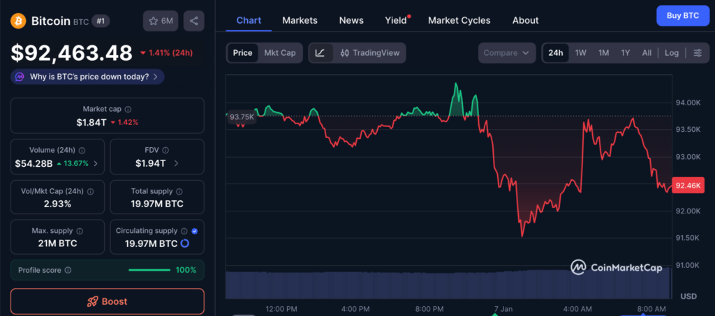Image resolution: width=715 pixels, height=316 pixels.
Task: Open 'Why is BTC's price down today?'
Action: click(88, 77)
